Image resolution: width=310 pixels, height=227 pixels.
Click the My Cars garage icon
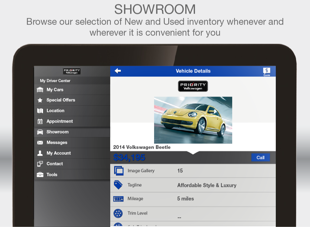point(40,90)
